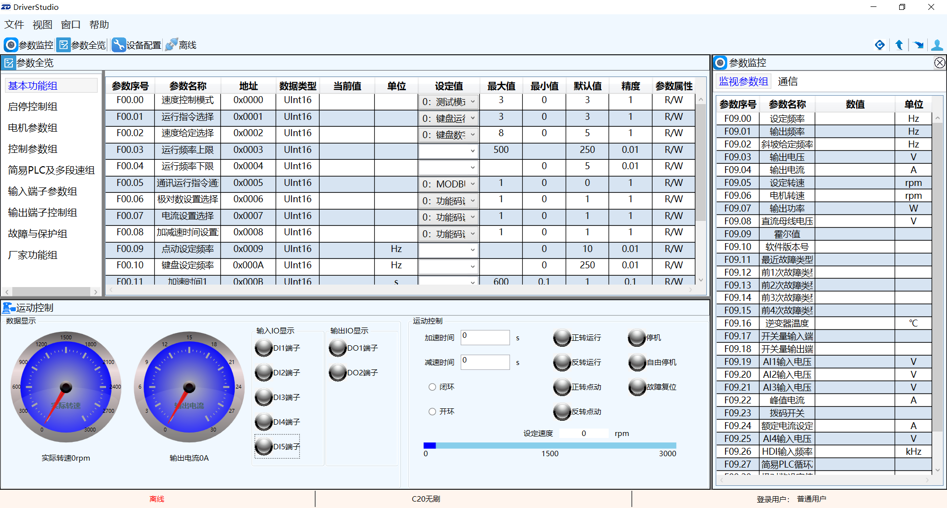
Task: Open the F00.05 MODBUS setting dropdown
Action: click(x=472, y=184)
